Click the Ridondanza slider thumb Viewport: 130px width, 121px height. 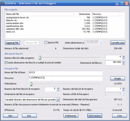31,84
